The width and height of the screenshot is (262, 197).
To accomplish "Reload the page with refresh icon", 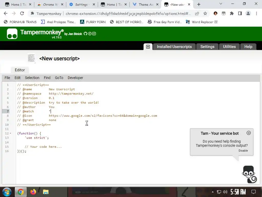I will tap(22, 13).
